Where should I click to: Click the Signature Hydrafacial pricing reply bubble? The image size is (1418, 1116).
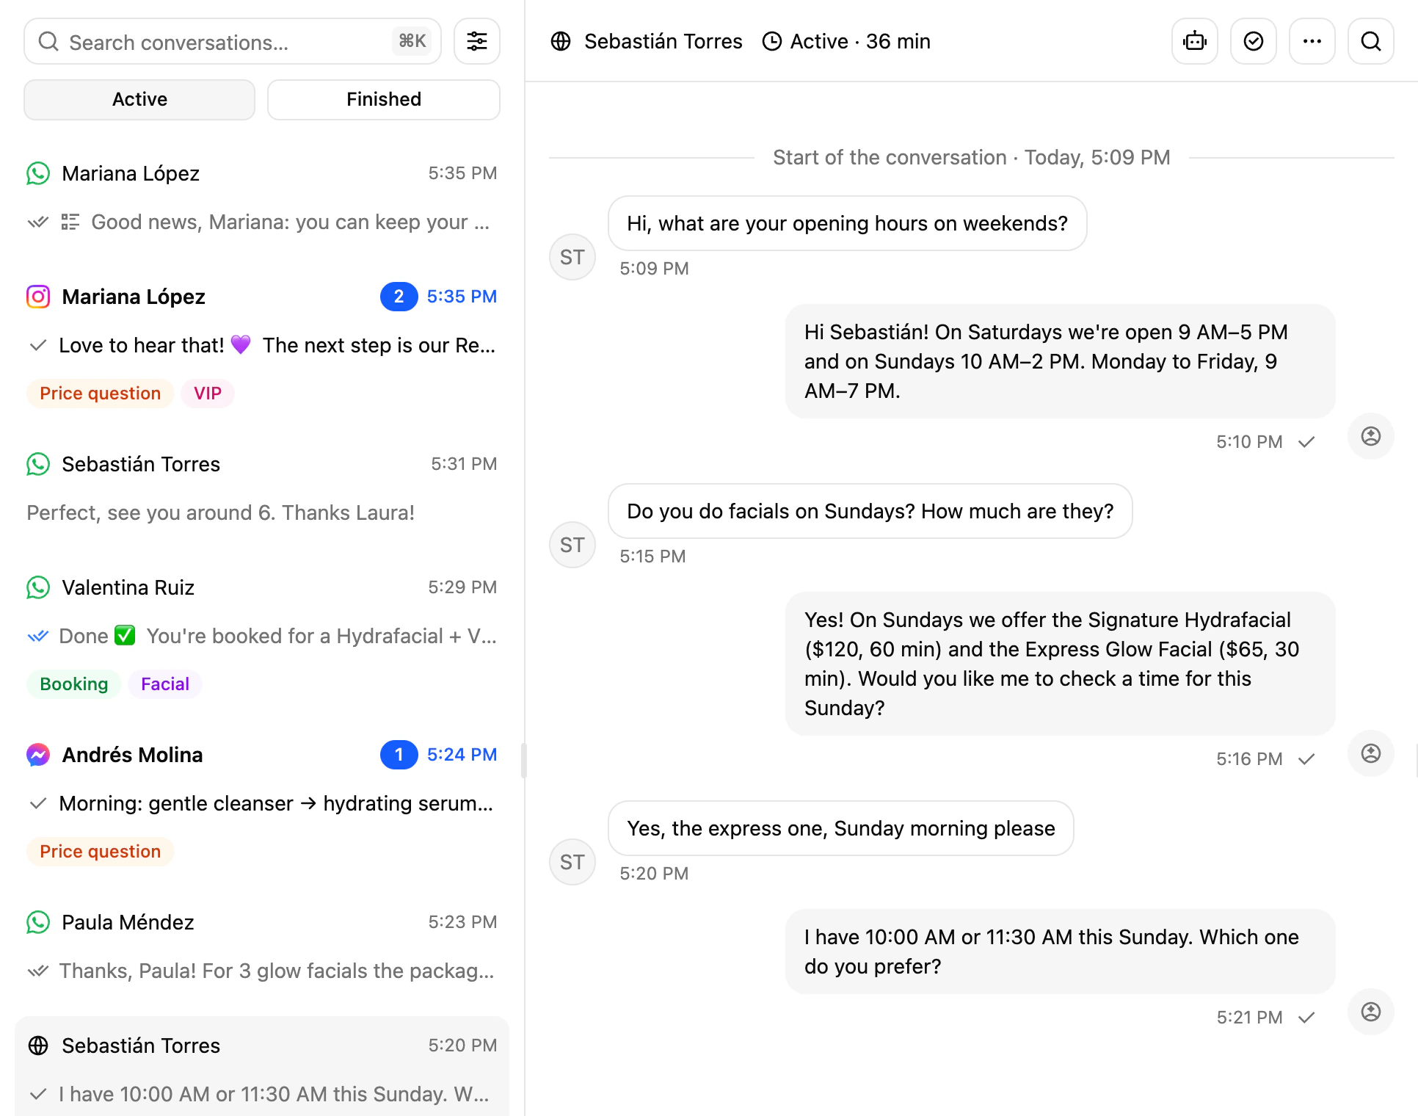coord(1060,664)
